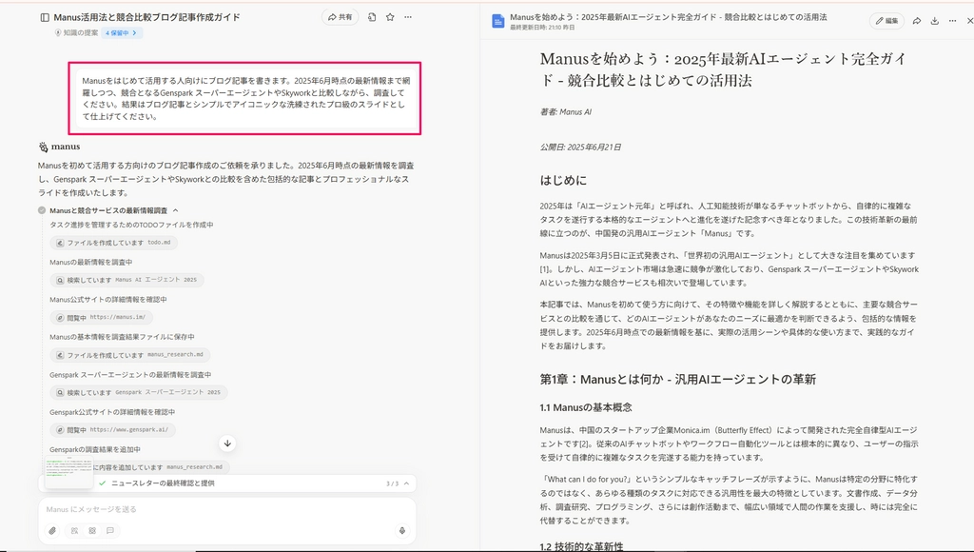Click the download icon in document preview header
The width and height of the screenshot is (974, 552).
[934, 21]
